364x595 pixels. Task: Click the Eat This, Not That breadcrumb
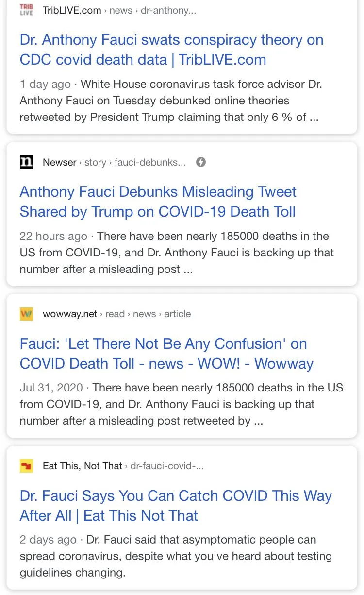click(123, 466)
